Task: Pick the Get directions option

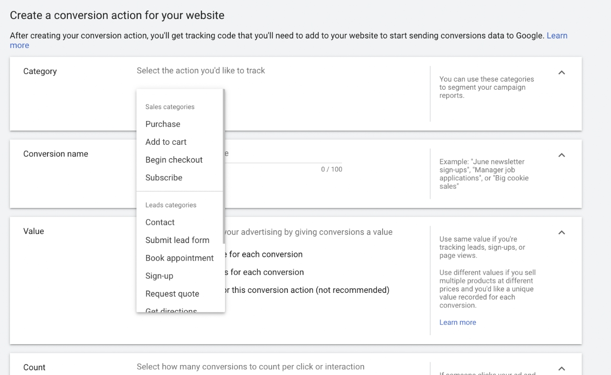Action: point(171,309)
